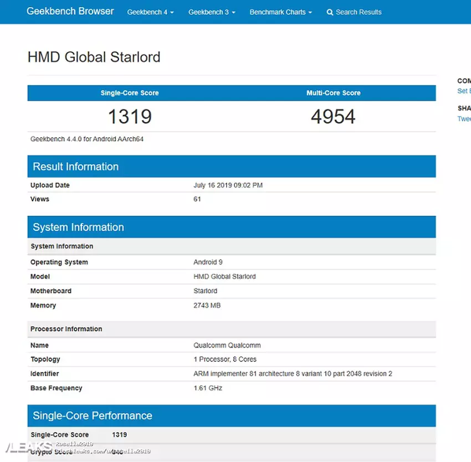
Task: Click the Result Information section header
Action: 75,167
